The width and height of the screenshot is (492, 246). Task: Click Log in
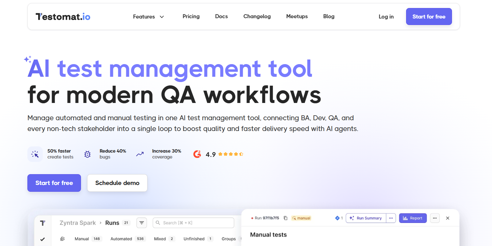pyautogui.click(x=386, y=17)
